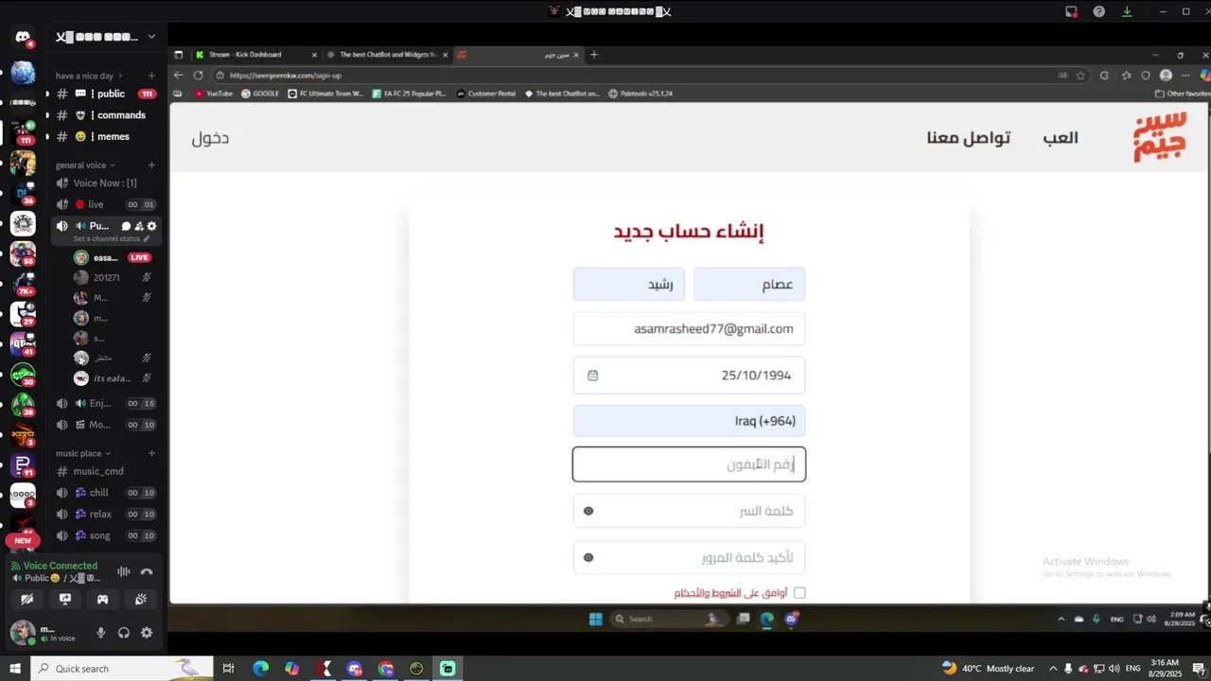Deafen with the headphones icon
Screen dimensions: 1211x681
click(124, 633)
